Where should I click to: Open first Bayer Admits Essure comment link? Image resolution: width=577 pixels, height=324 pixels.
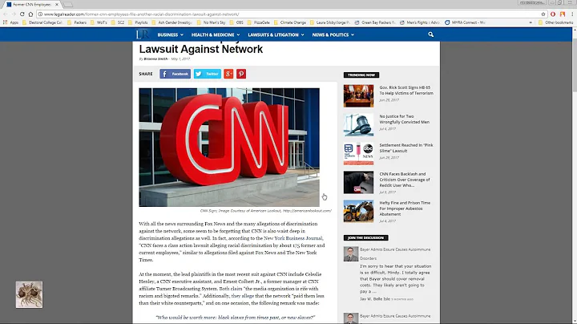coord(395,253)
